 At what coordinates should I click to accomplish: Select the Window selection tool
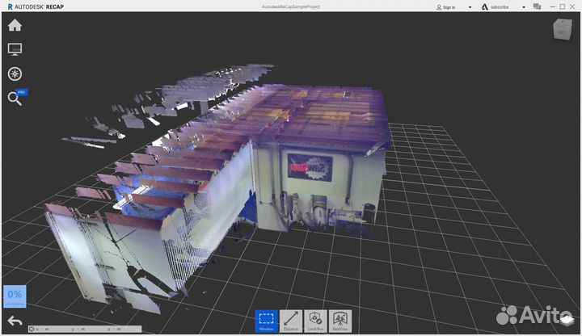coord(266,321)
